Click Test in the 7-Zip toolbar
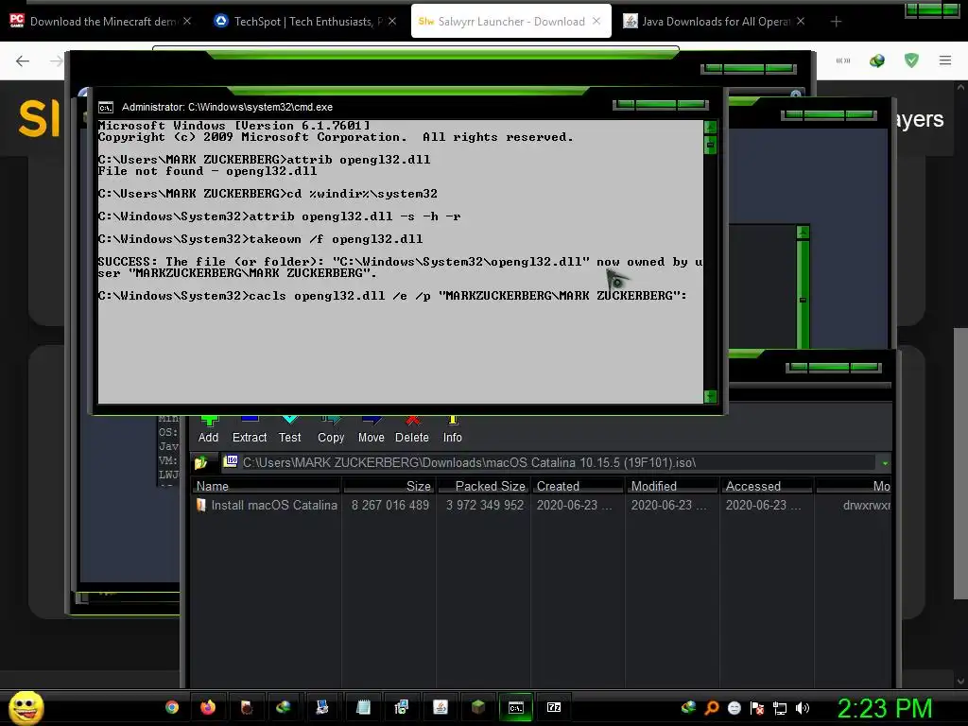The image size is (968, 726). (289, 430)
